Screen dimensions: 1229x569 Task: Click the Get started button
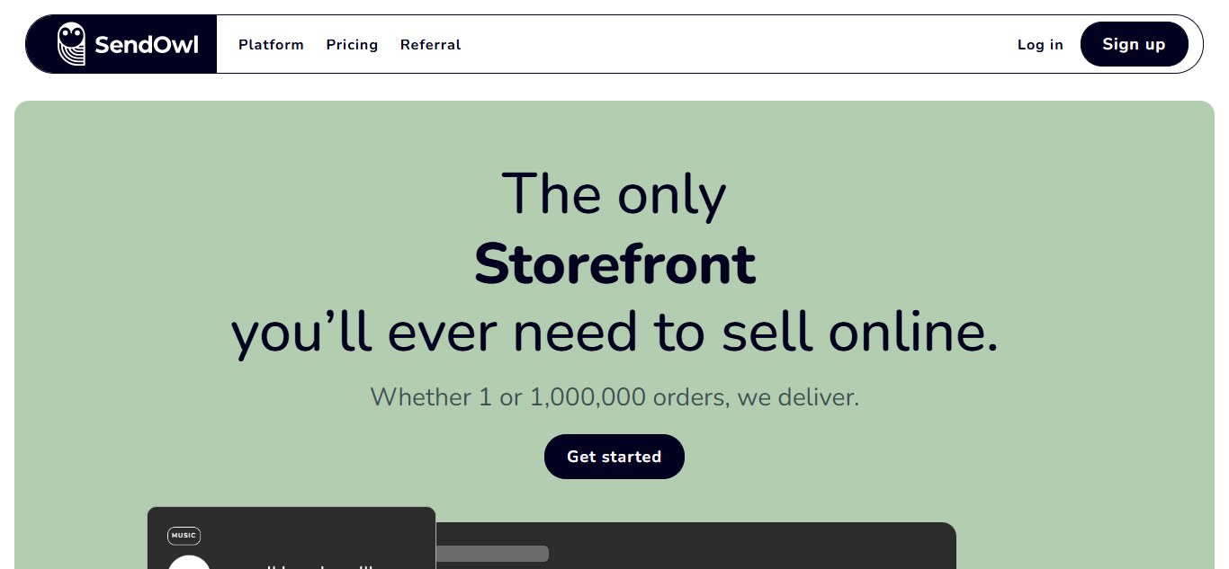pos(614,457)
